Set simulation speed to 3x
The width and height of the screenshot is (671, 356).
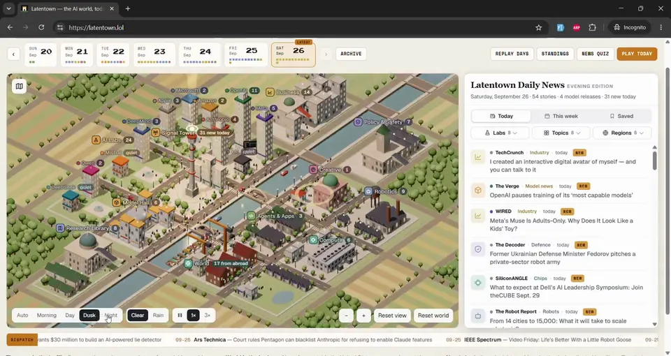(x=207, y=316)
